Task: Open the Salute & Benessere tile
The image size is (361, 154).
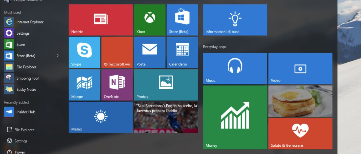Action: tap(300, 133)
